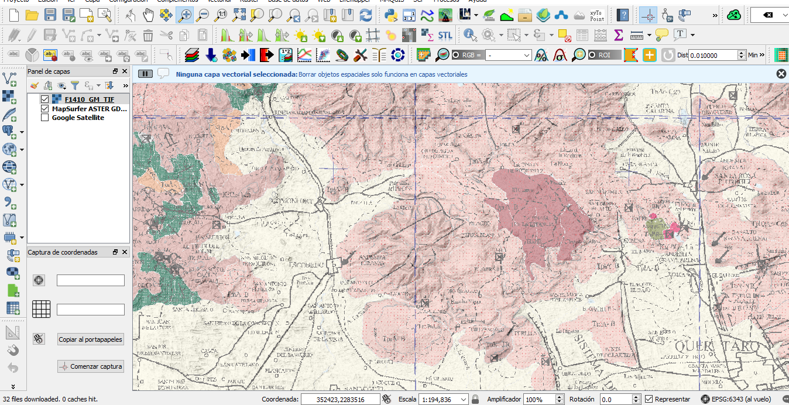The height and width of the screenshot is (405, 789).
Task: Expand the hidden toolbar items next to Min
Action: point(763,55)
